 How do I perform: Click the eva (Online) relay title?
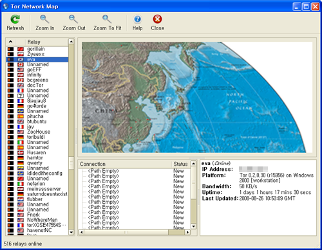point(216,163)
